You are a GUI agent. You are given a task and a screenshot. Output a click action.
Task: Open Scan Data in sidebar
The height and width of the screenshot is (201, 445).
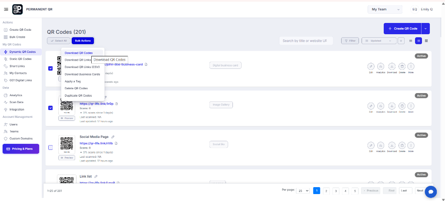click(x=17, y=102)
